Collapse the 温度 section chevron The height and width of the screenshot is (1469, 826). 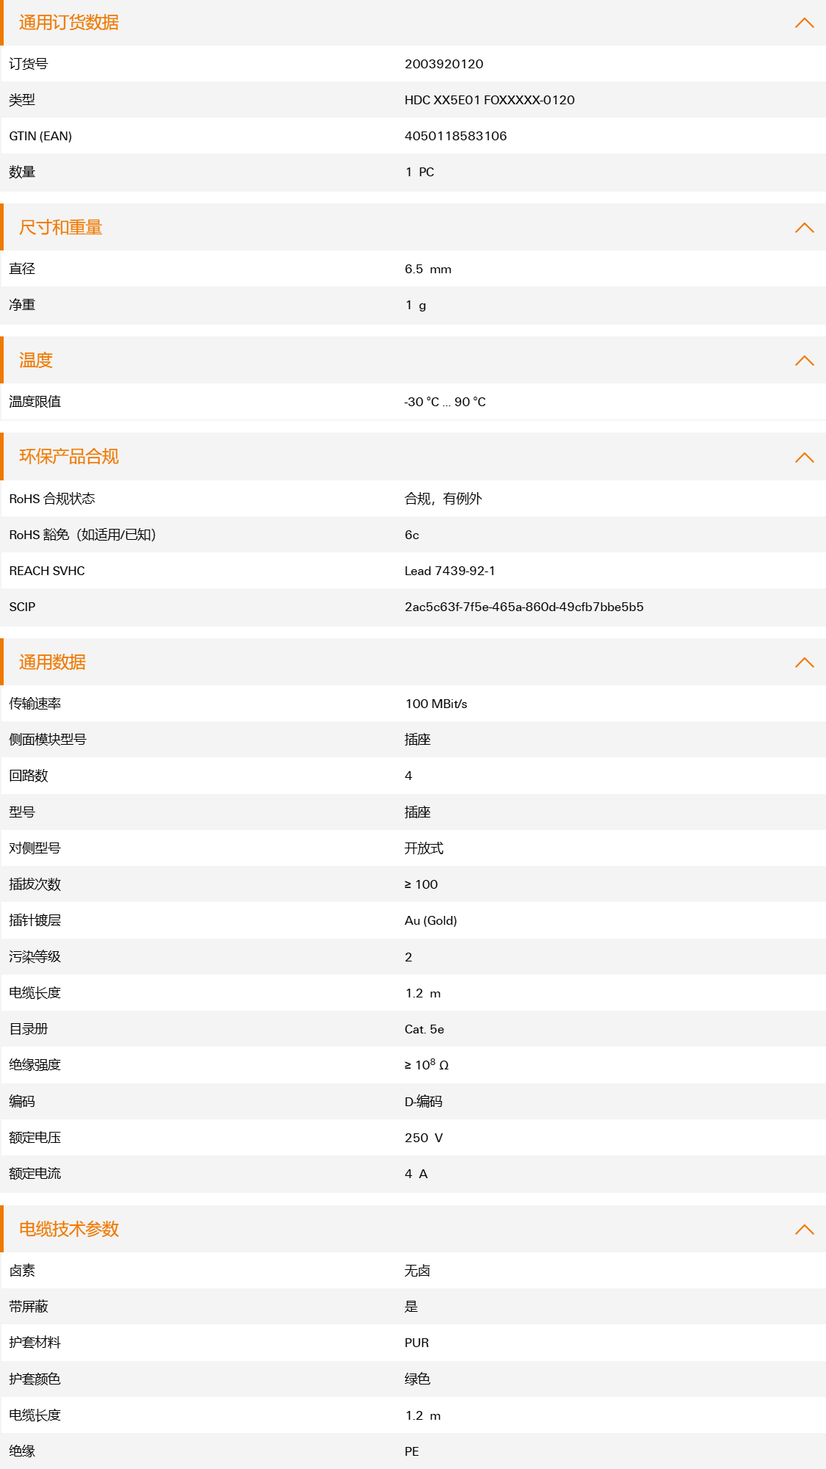point(804,361)
